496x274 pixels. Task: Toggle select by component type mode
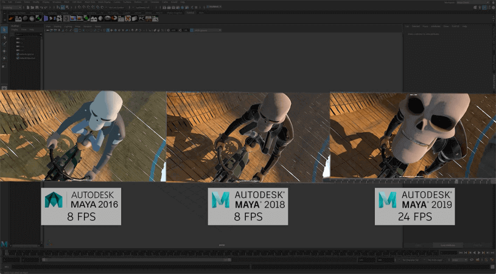click(67, 7)
